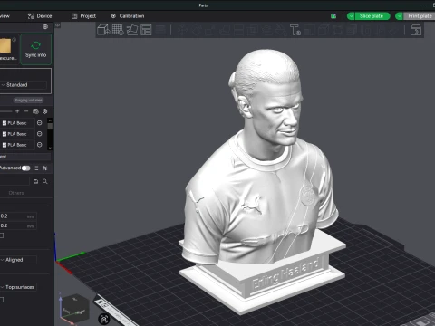The width and height of the screenshot is (435, 326).
Task: Edit third PLA Basic filament preset
Action: (40, 145)
